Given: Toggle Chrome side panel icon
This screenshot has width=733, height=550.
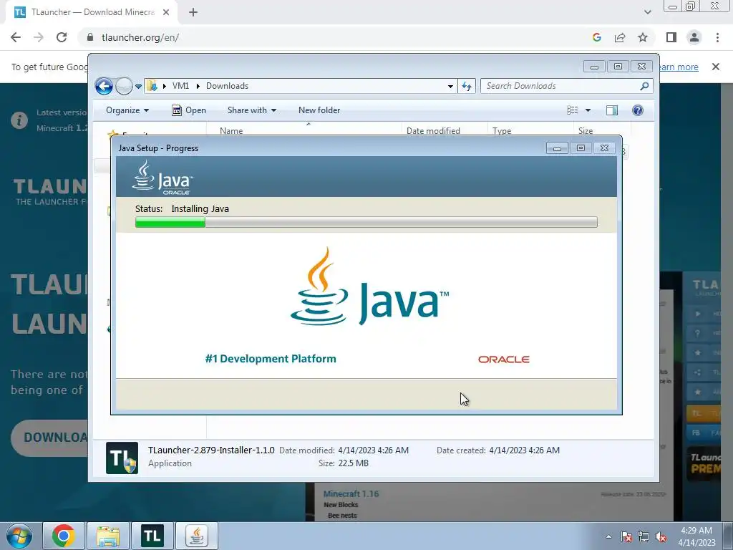Looking at the screenshot, I should click(671, 37).
